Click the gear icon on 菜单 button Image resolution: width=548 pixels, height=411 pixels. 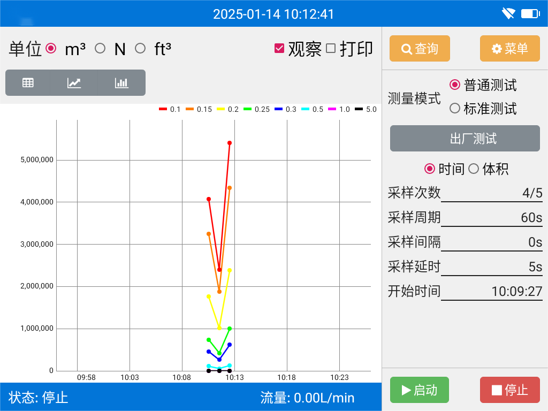pos(496,48)
